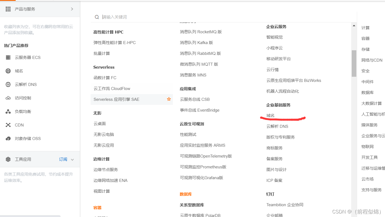385x217 pixels.
Task: Click the 订阅 link next to 工具应用
Action: (x=63, y=159)
